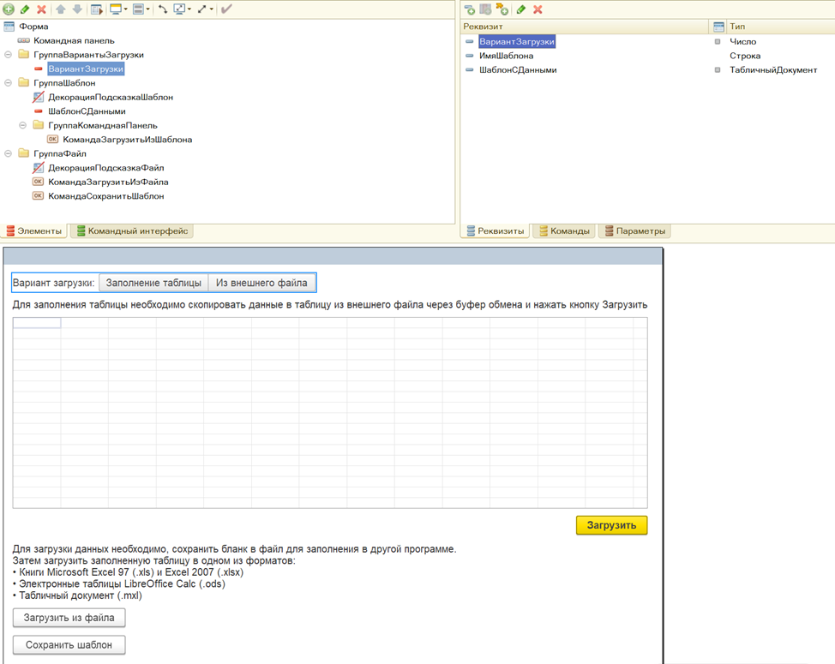Click the form icon next to Форма

click(9, 26)
